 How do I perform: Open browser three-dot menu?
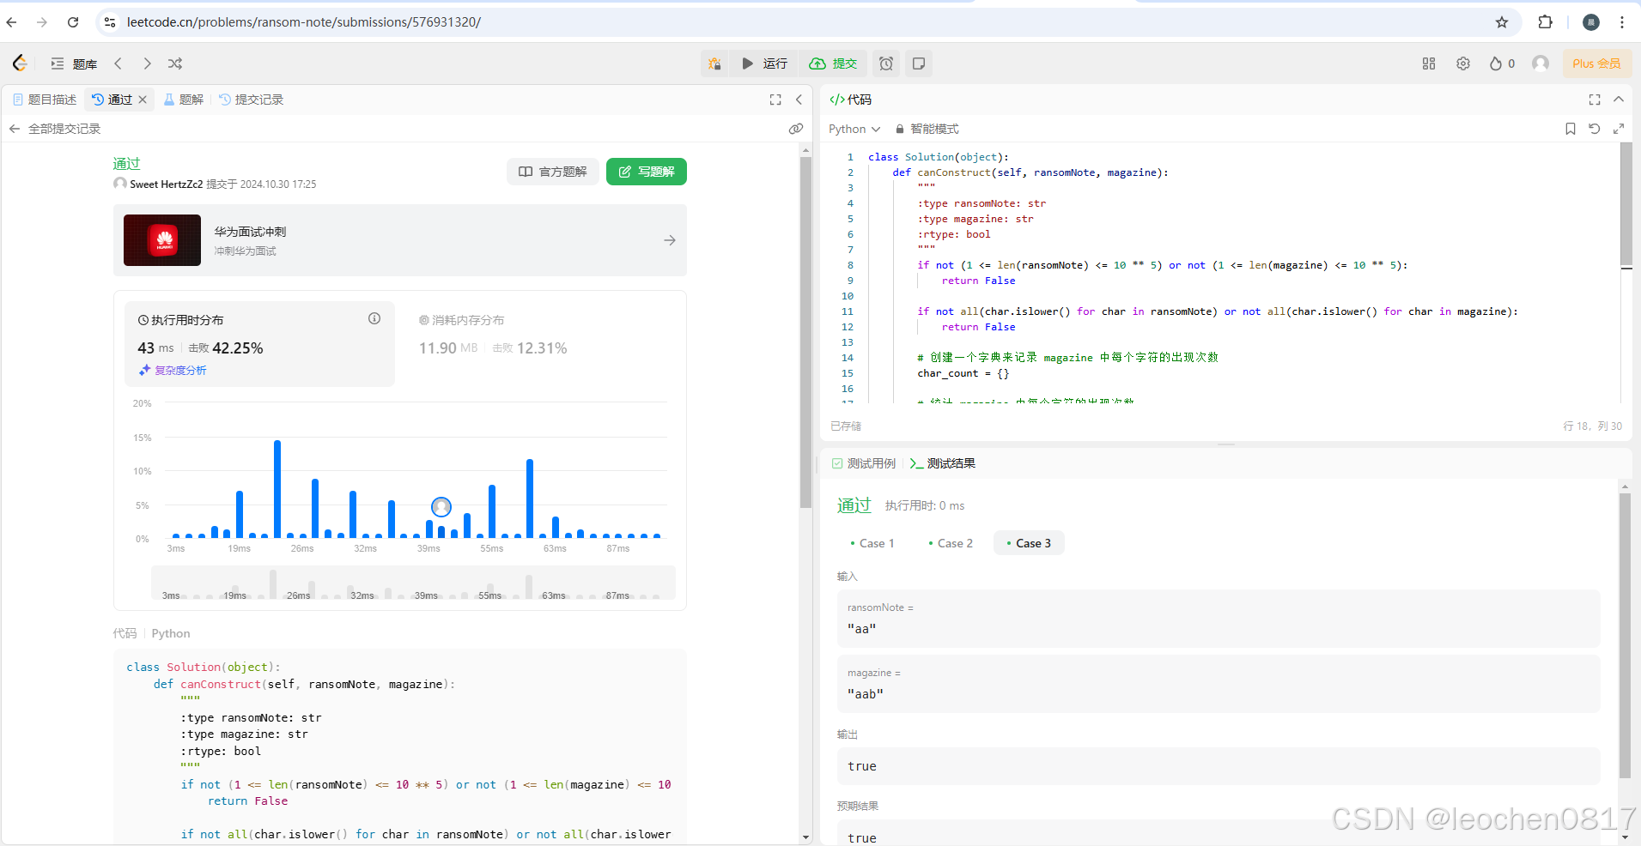click(x=1622, y=22)
